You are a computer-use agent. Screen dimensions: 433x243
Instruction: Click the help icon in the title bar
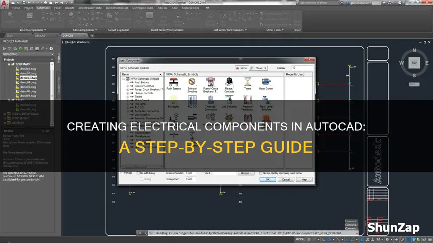pos(400,3)
